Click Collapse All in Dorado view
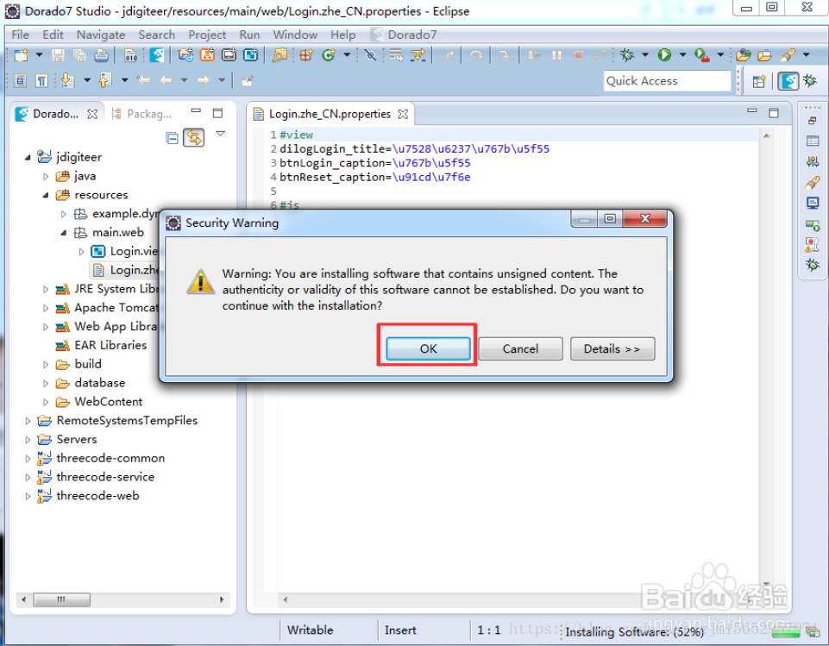 tap(172, 138)
